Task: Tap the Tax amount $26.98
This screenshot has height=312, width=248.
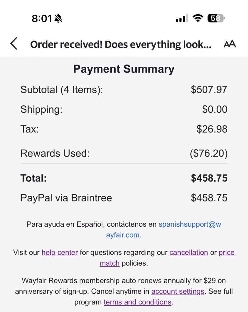Action: (x=212, y=129)
